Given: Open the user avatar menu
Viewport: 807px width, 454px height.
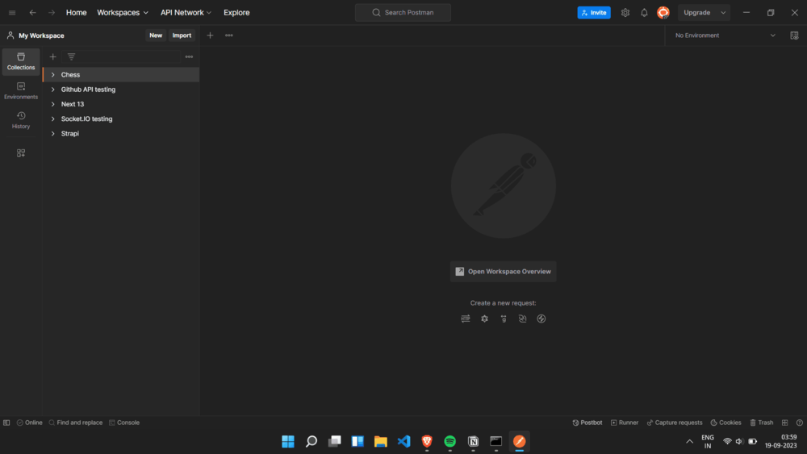Looking at the screenshot, I should pyautogui.click(x=663, y=12).
